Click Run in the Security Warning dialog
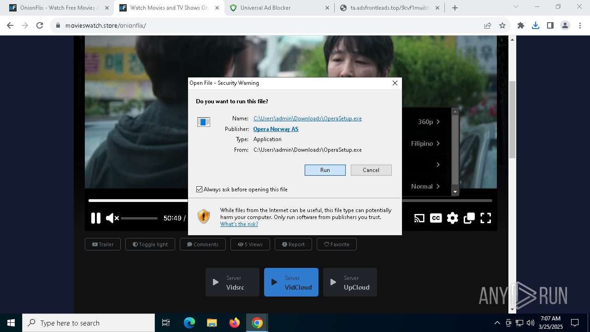Image resolution: width=590 pixels, height=332 pixels. click(x=325, y=170)
